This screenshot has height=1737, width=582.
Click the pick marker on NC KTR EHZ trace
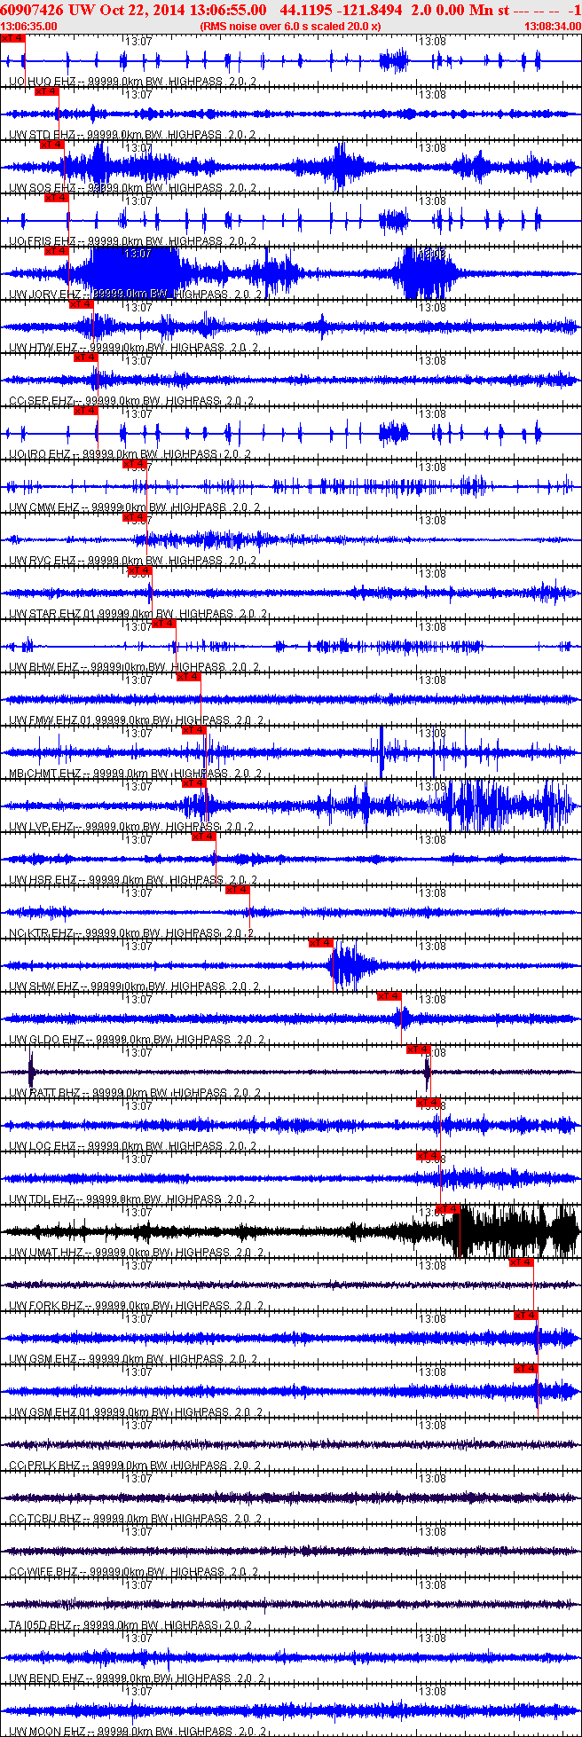coord(237,890)
